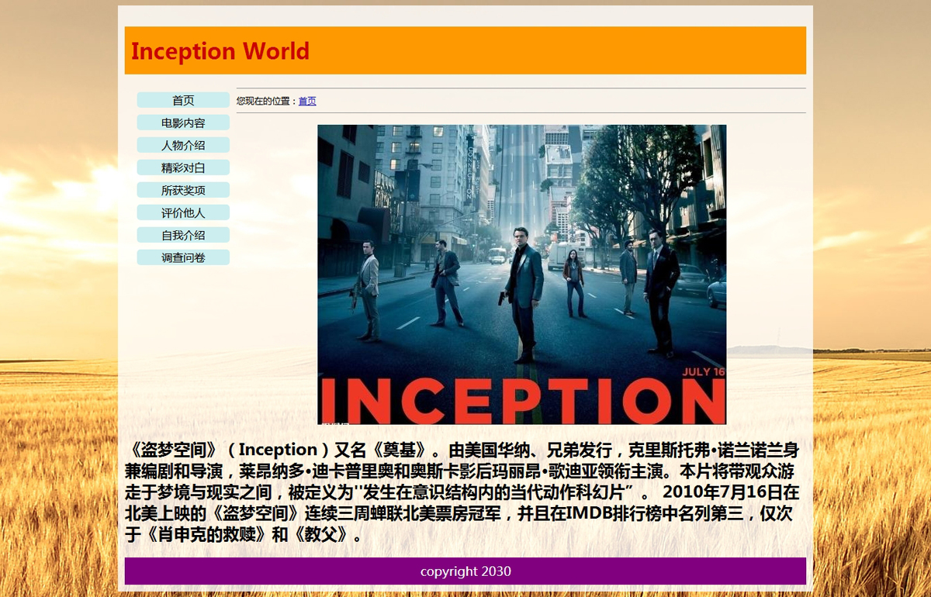Viewport: 931px width, 597px height.
Task: Open the 首页 menu item
Action: 183,100
